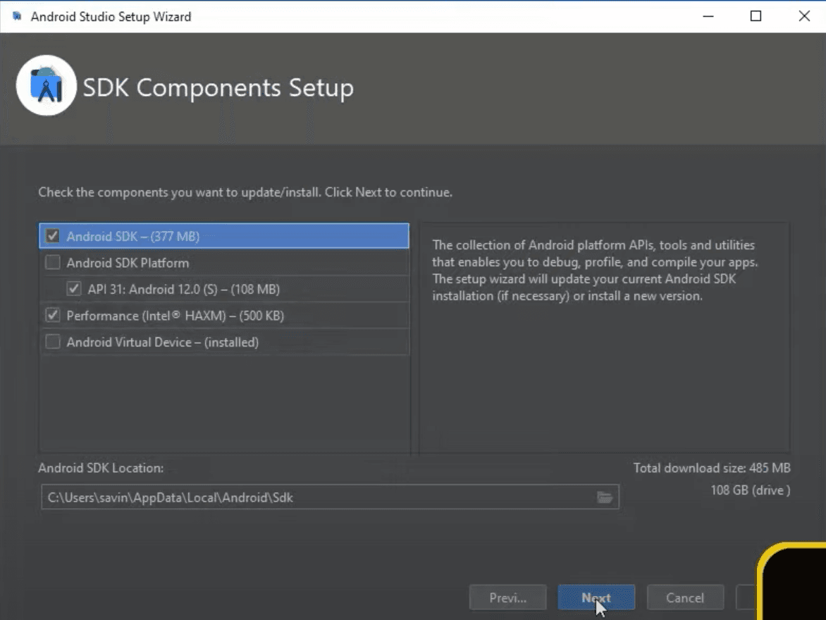The image size is (826, 620).
Task: Minimize the Setup Wizard window
Action: click(707, 16)
